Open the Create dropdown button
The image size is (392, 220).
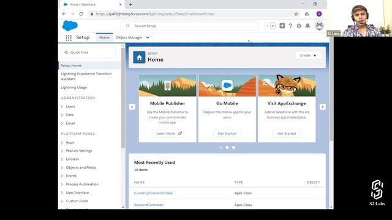tap(308, 56)
